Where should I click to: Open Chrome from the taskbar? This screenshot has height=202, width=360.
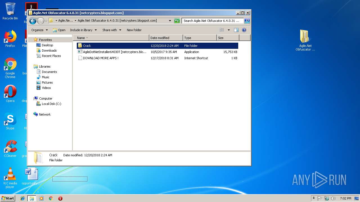point(51,198)
